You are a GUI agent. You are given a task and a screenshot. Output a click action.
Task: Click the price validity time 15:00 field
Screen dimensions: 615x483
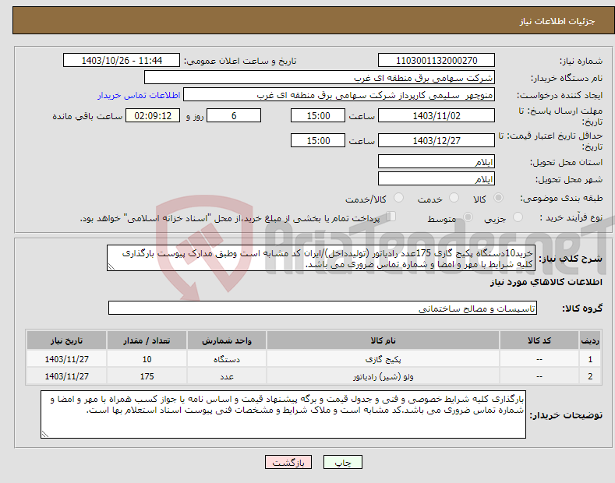318,140
